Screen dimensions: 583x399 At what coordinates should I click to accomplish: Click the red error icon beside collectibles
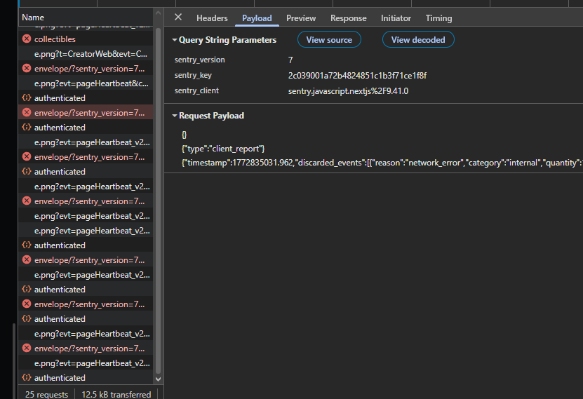pos(27,39)
